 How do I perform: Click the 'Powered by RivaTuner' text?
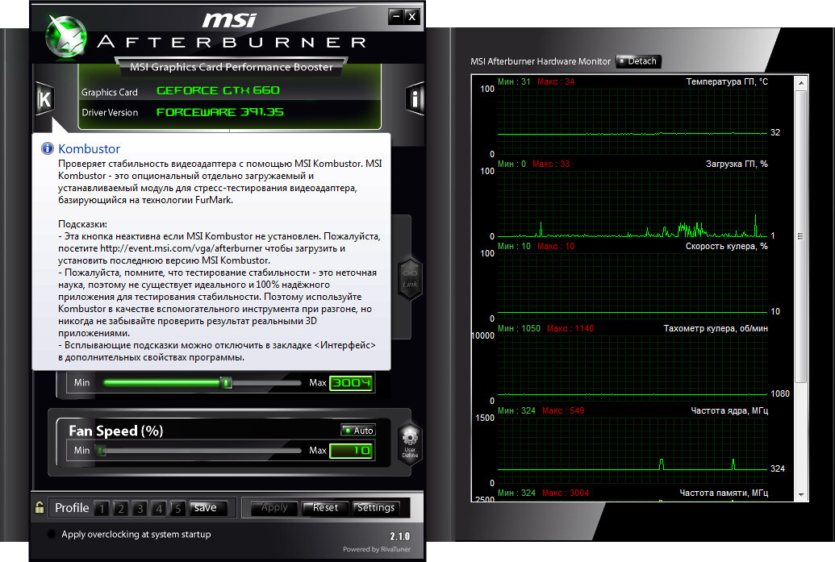[377, 549]
